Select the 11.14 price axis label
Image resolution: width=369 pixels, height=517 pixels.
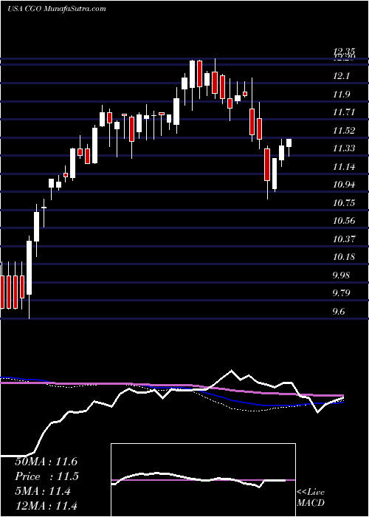[x=344, y=166]
